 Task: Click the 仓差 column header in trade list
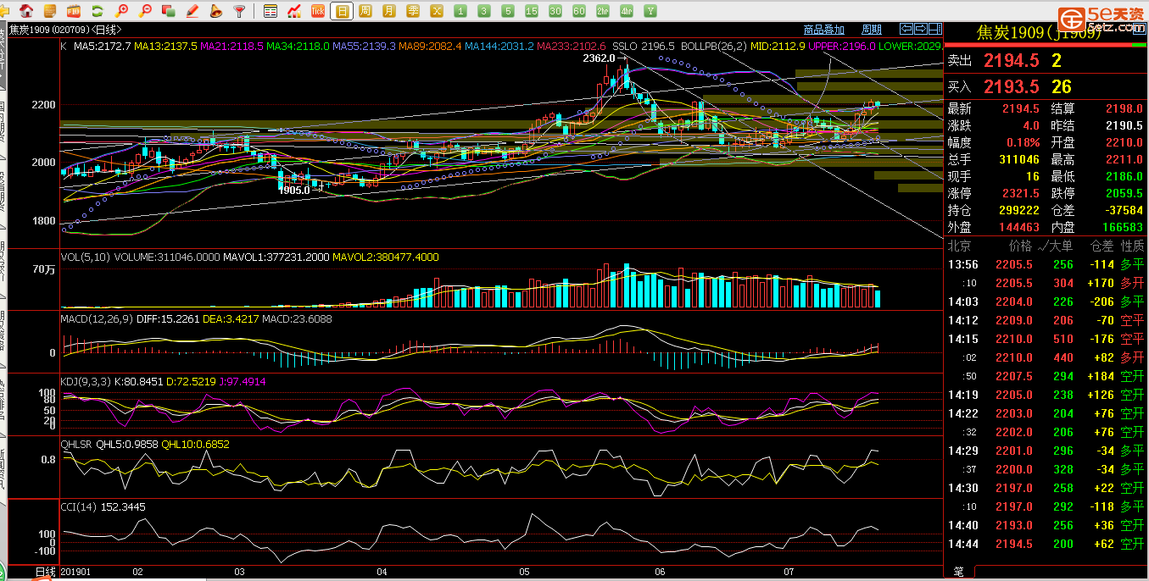1102,246
